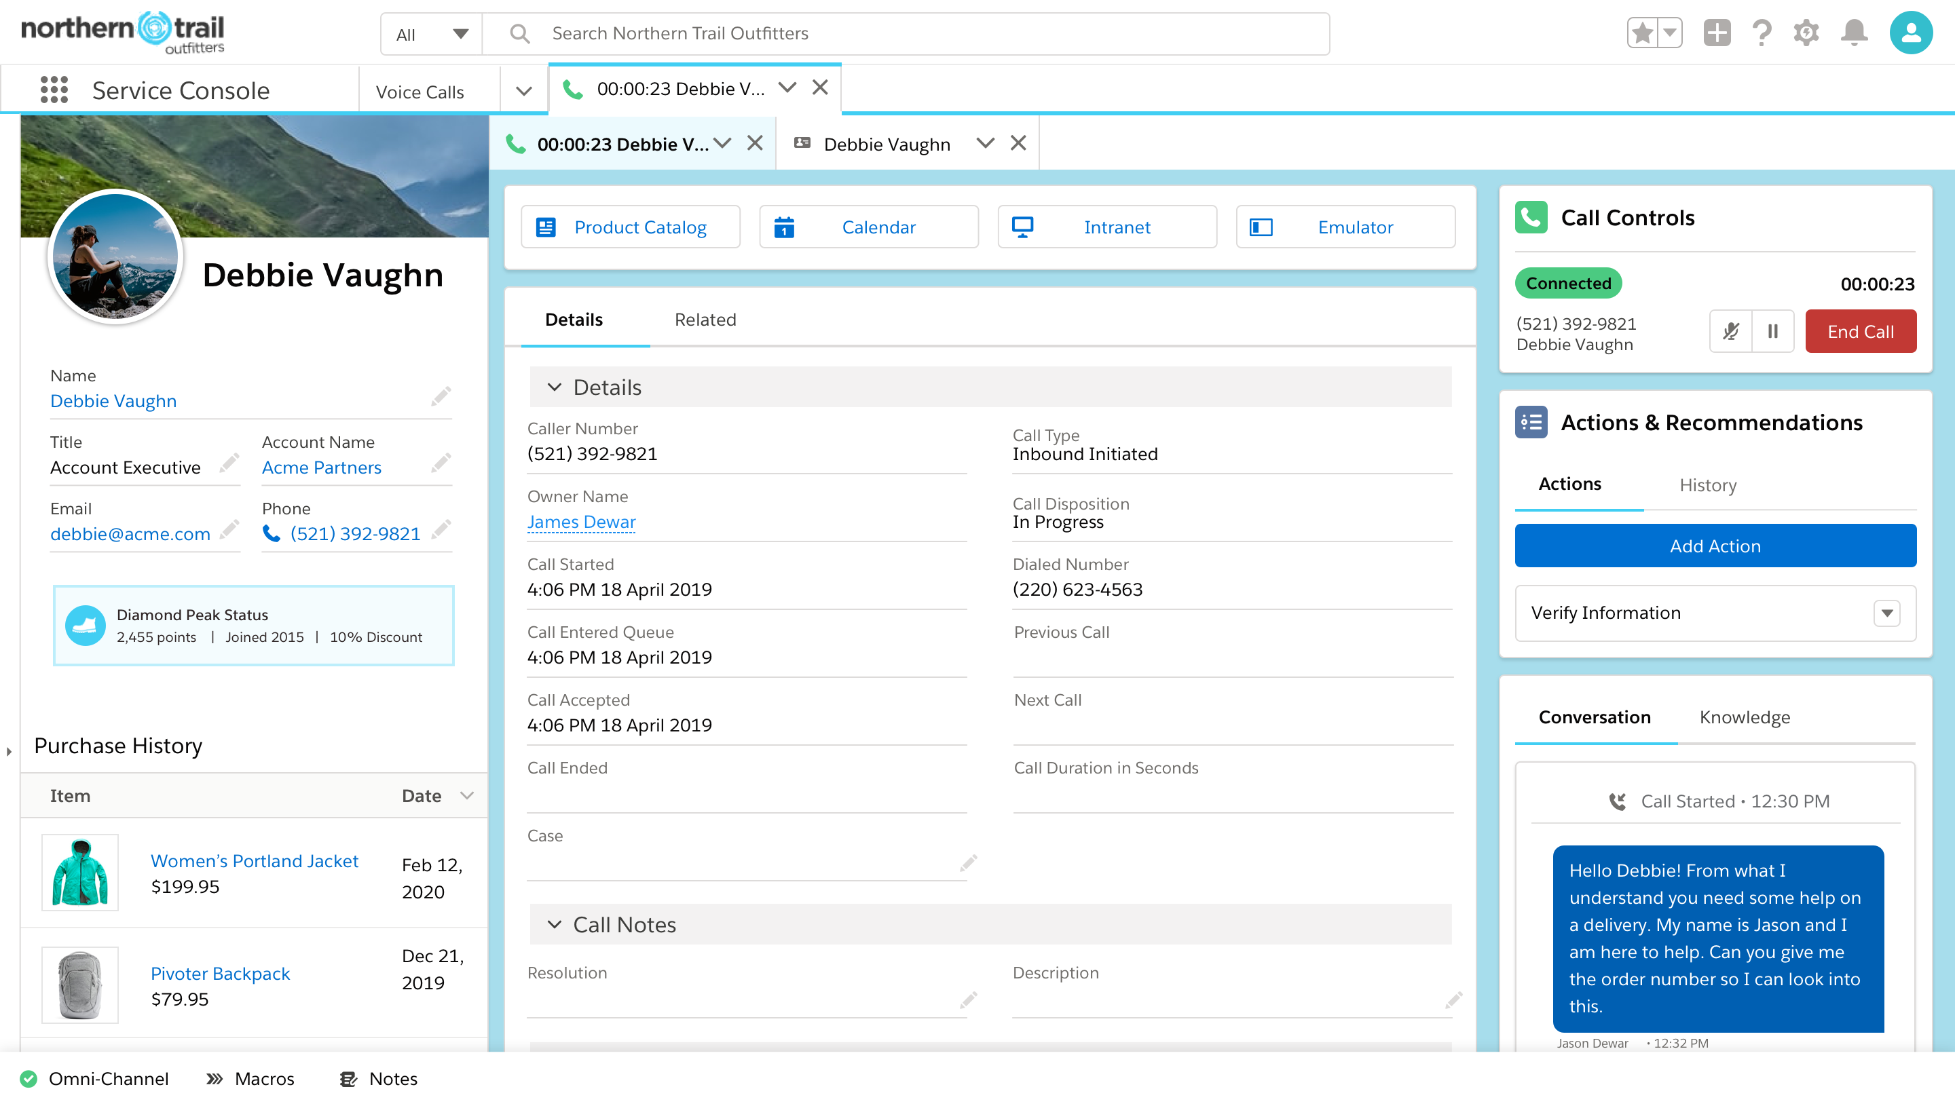The height and width of the screenshot is (1106, 1955).
Task: Open the Macros panel
Action: click(x=265, y=1078)
